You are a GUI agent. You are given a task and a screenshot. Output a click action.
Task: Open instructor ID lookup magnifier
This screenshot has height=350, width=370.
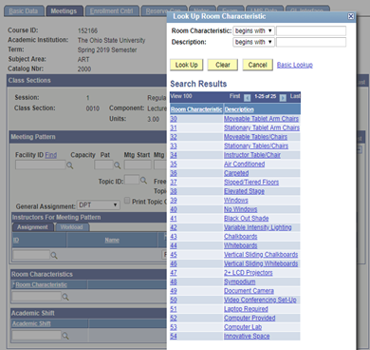[54, 255]
